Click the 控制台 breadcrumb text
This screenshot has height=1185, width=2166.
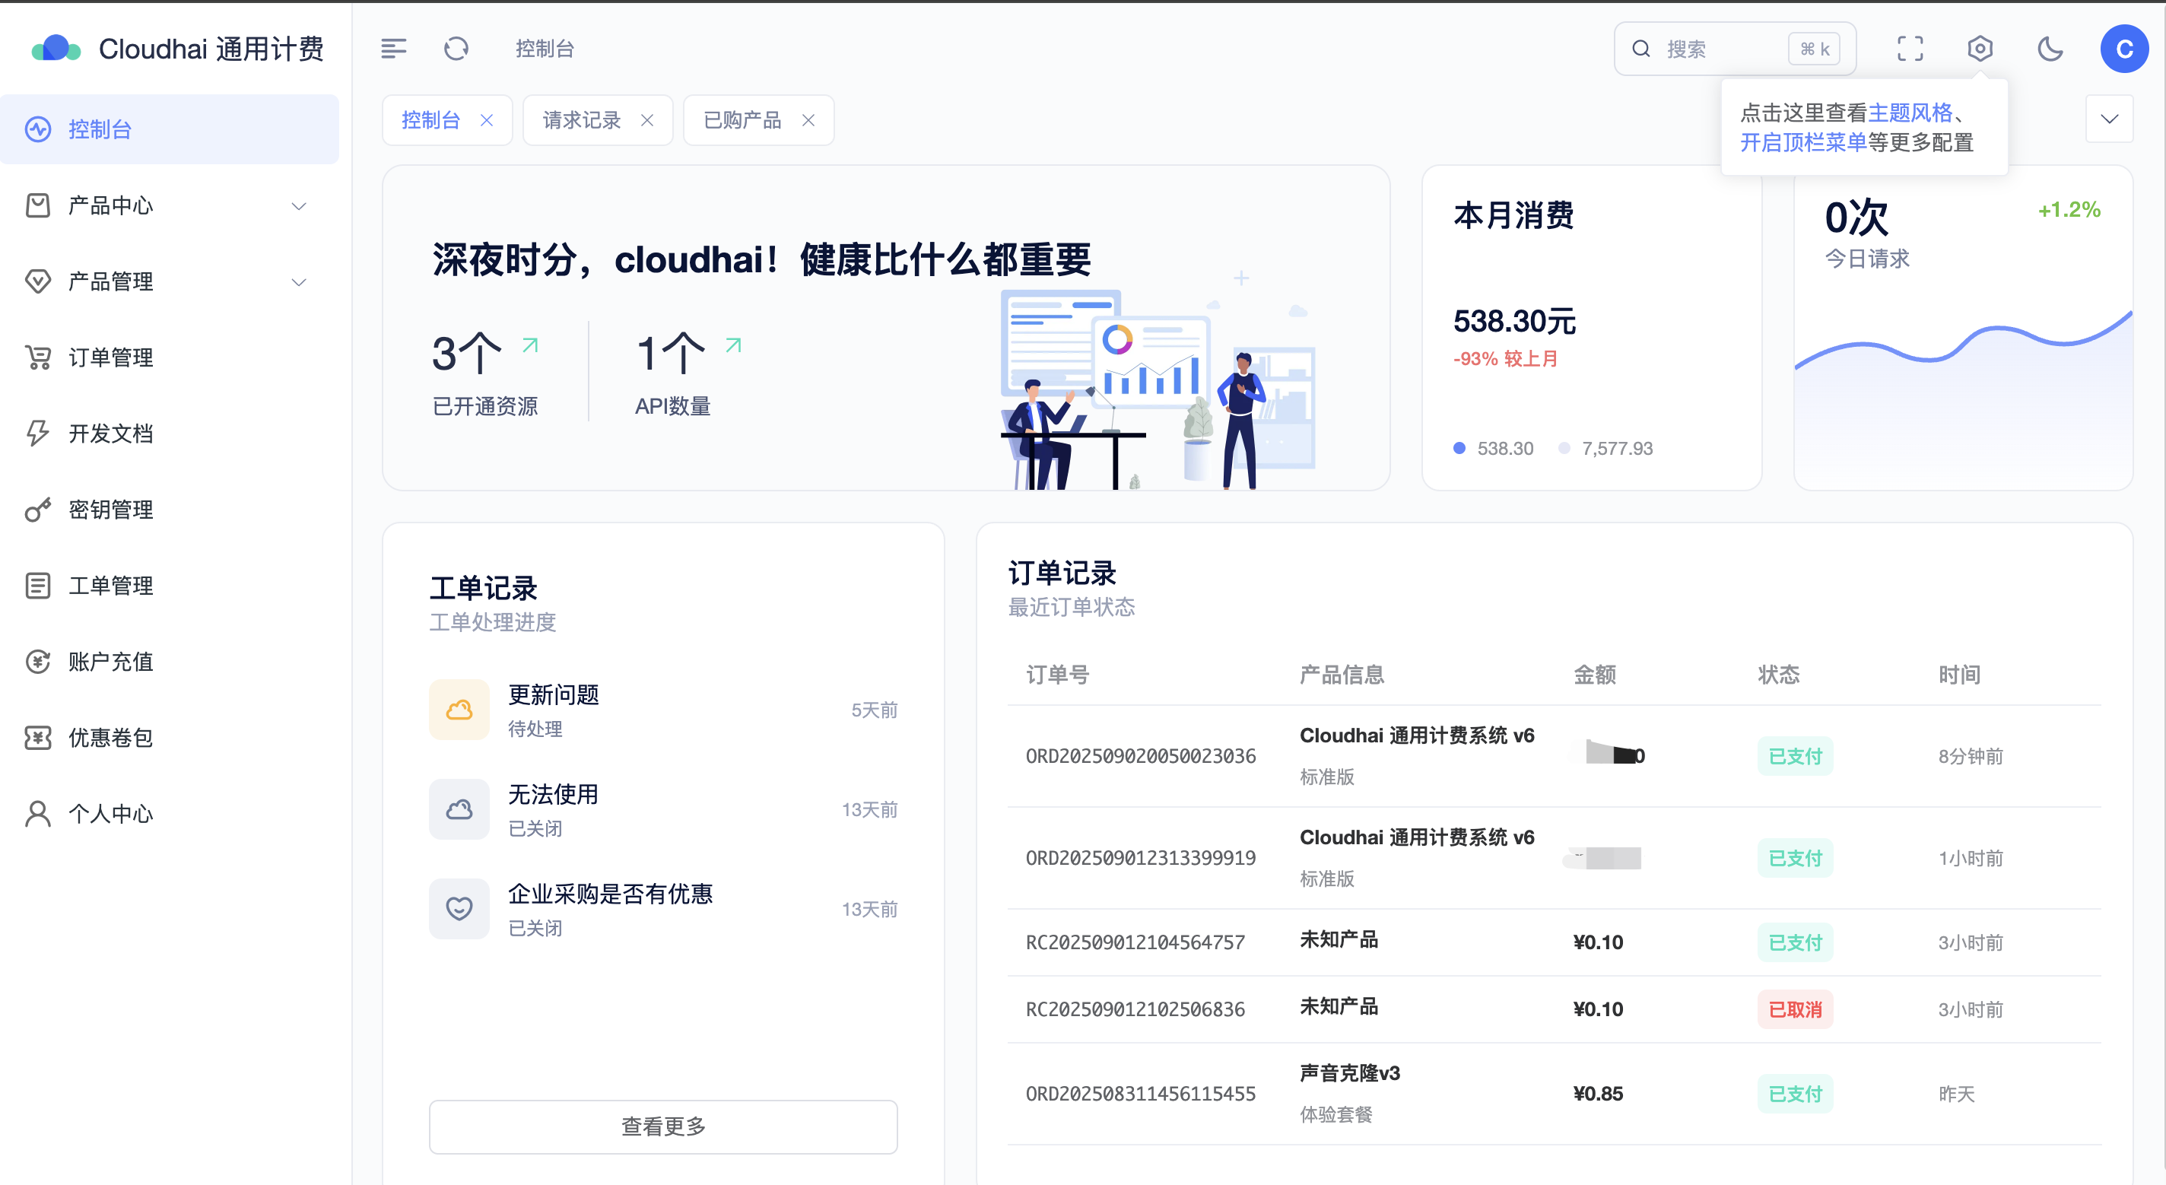tap(545, 49)
